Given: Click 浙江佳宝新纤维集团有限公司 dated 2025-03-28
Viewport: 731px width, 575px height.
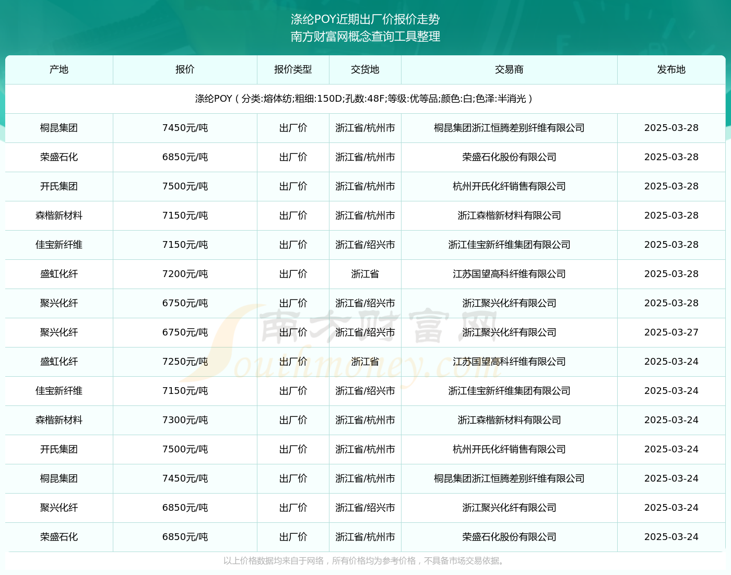Looking at the screenshot, I should tap(509, 245).
